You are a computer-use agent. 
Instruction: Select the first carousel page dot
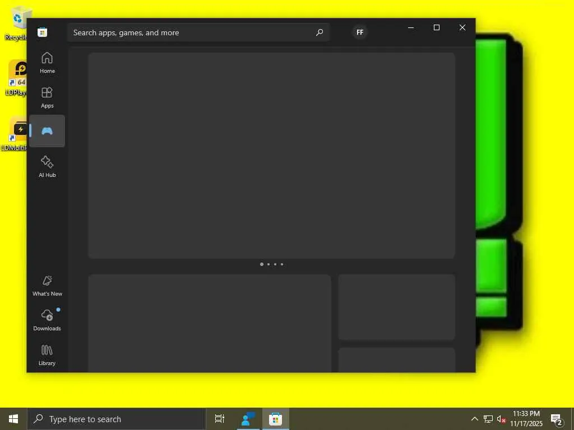point(262,264)
